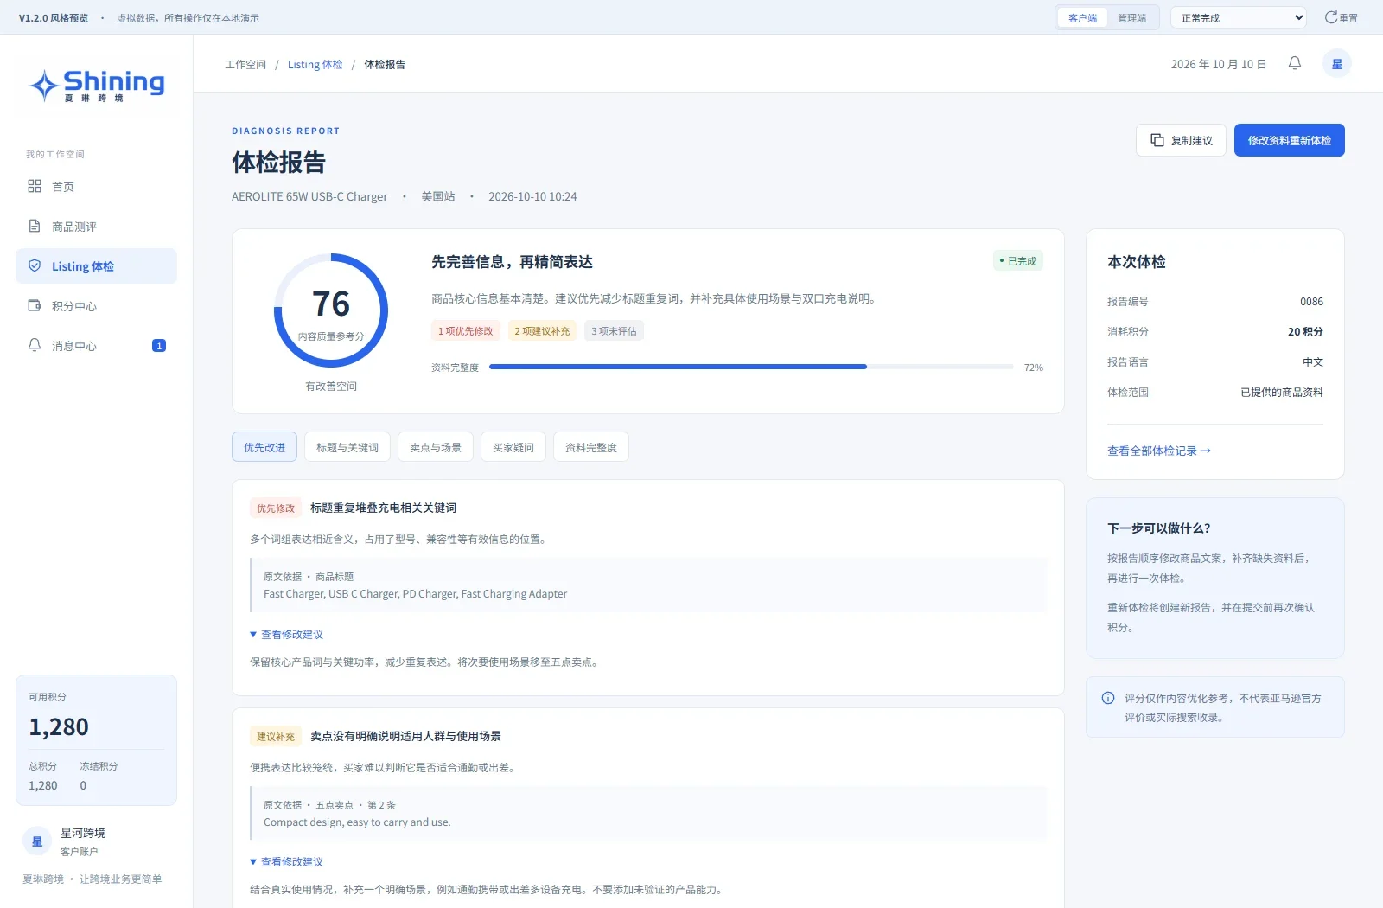1383x908 pixels.
Task: Click the 2 项建议补充 tag
Action: 543,330
